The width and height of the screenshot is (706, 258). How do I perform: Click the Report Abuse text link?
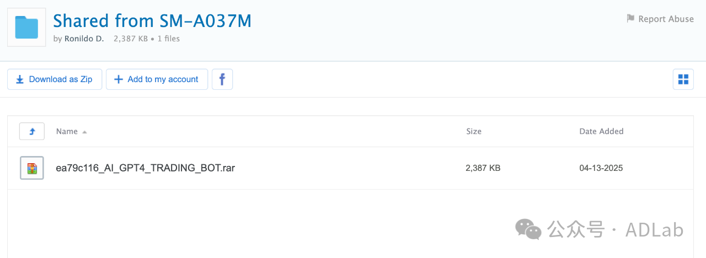point(666,19)
